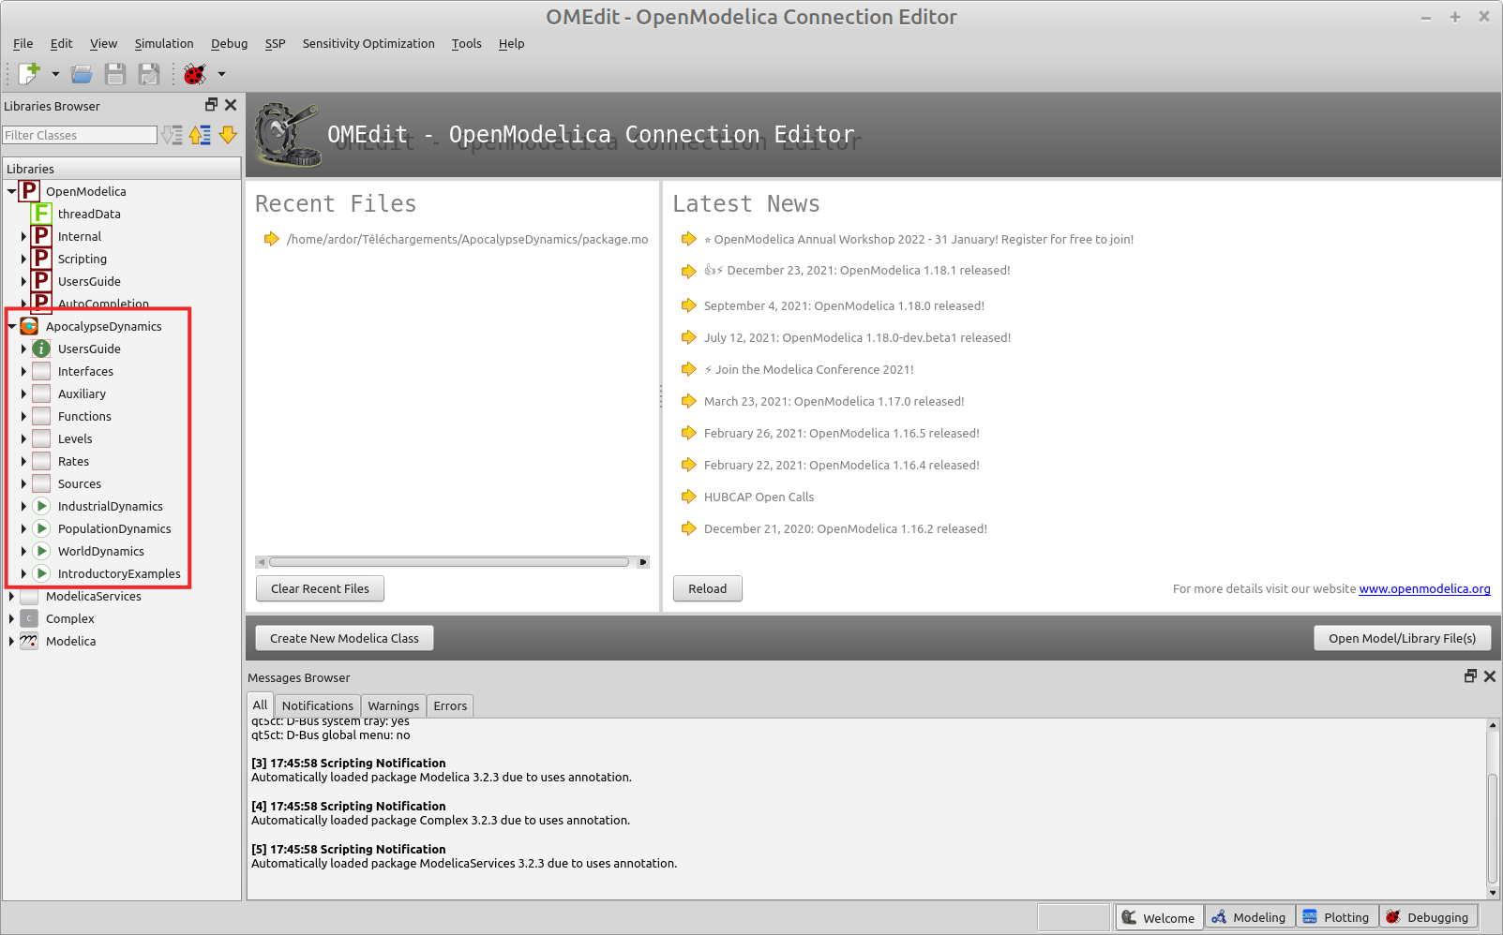Expand the OpenModelica UsersGuide arrow
Viewport: 1503px width, 935px height.
coord(23,281)
